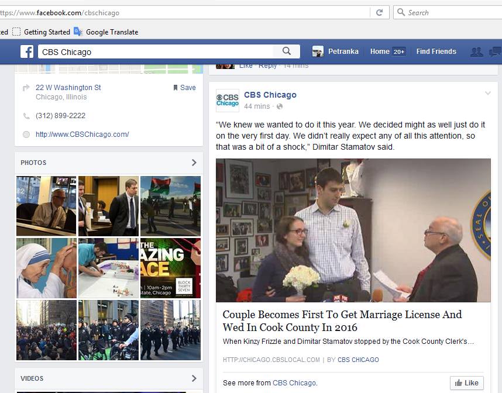
Task: Like the marriage license post
Action: 467,383
